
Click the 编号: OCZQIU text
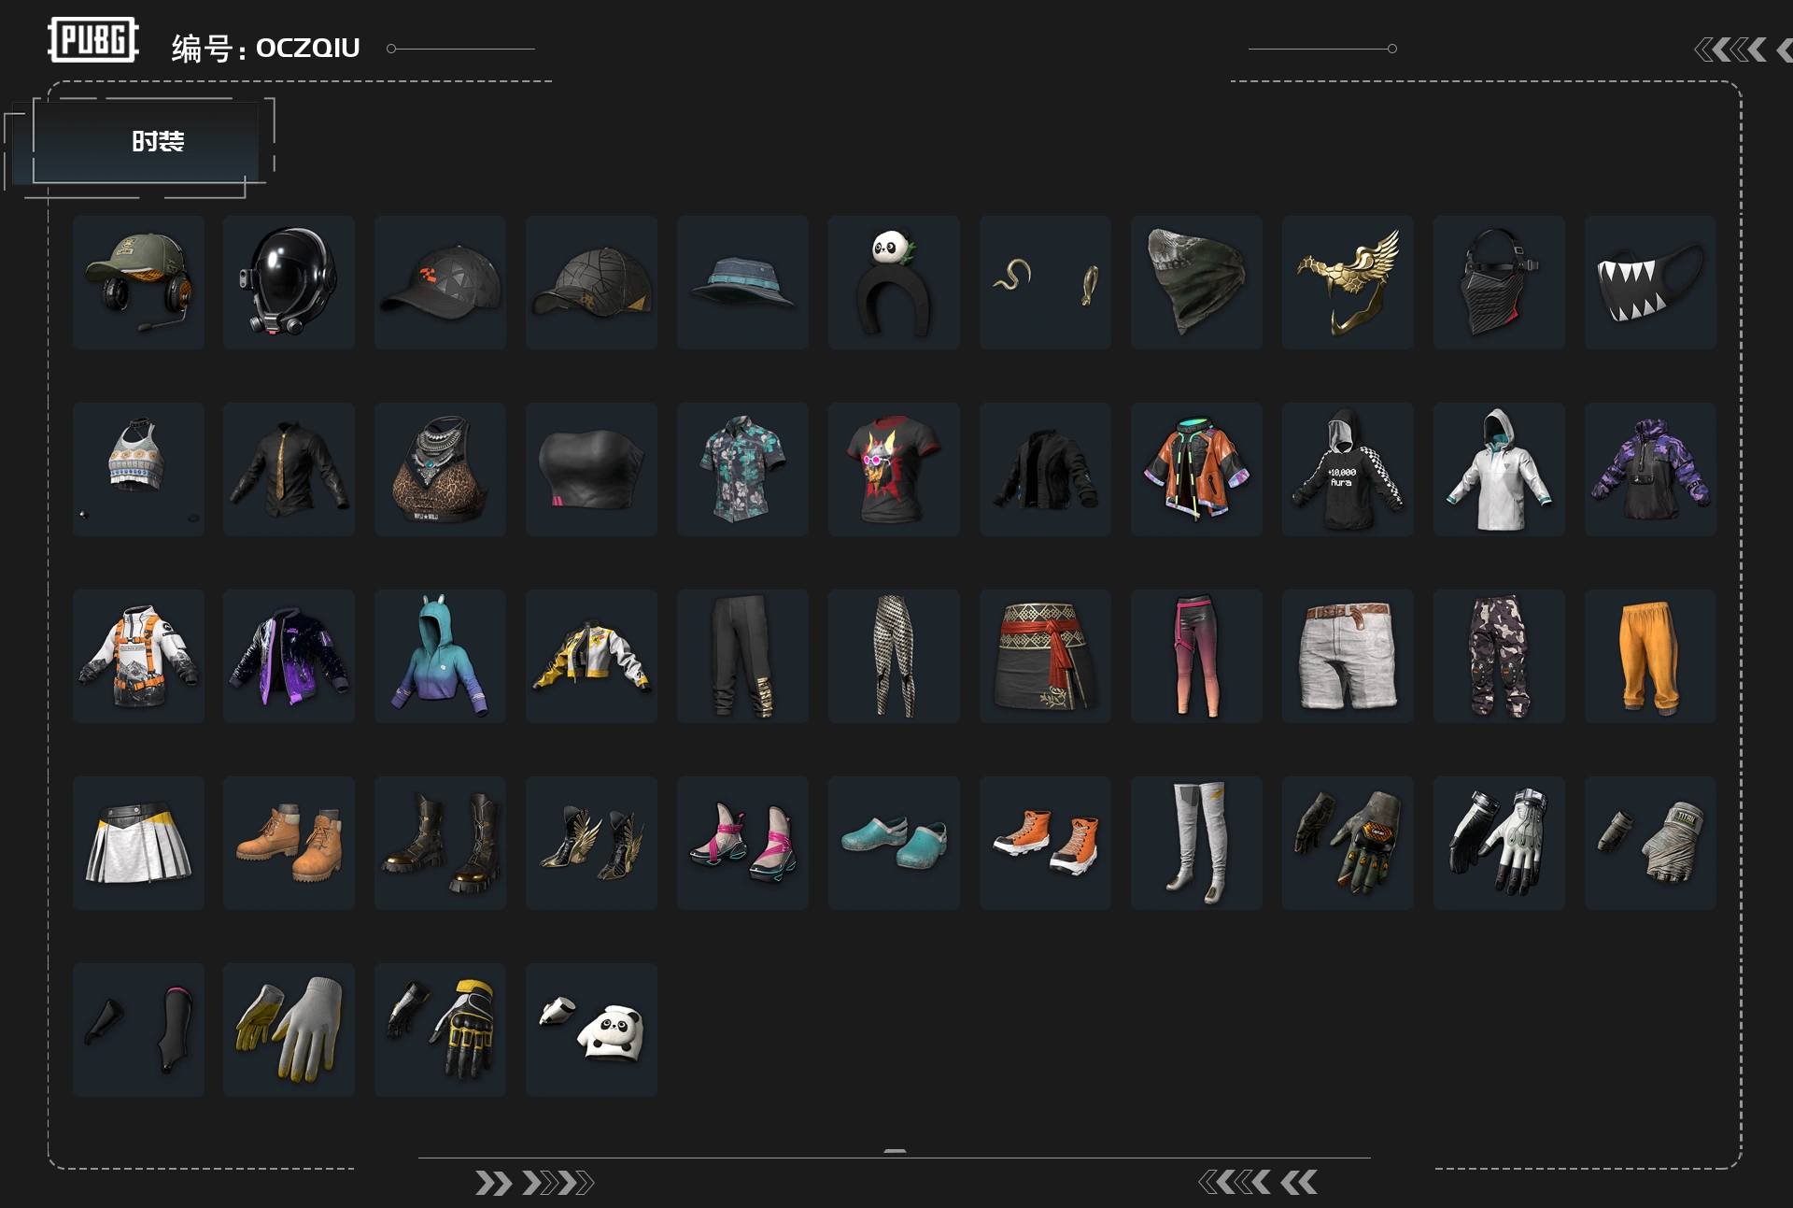tap(265, 48)
